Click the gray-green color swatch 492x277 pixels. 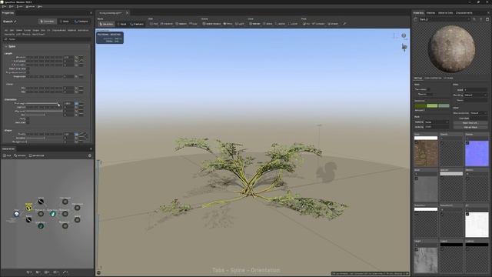[x=444, y=106]
